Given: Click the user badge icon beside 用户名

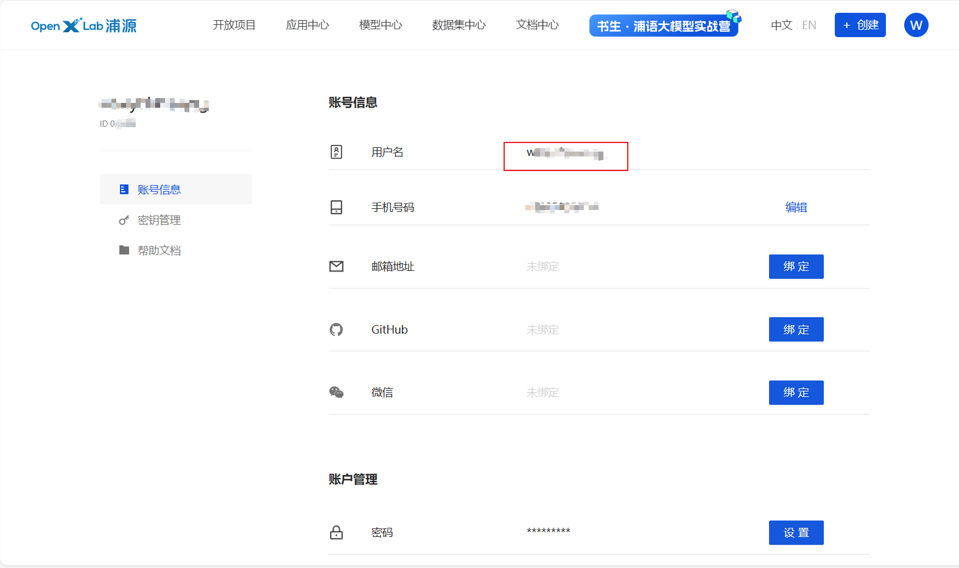Looking at the screenshot, I should point(336,152).
